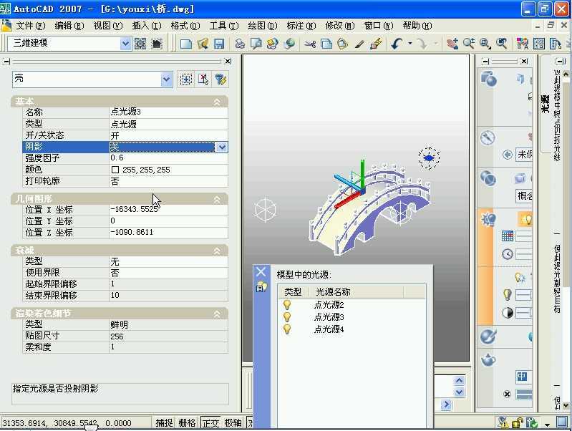The width and height of the screenshot is (572, 431).
Task: Collapse the 渲染着色细节 section
Action: coord(217,314)
